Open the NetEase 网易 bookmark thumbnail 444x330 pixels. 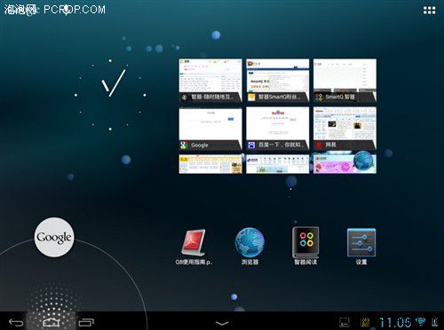pyautogui.click(x=345, y=129)
